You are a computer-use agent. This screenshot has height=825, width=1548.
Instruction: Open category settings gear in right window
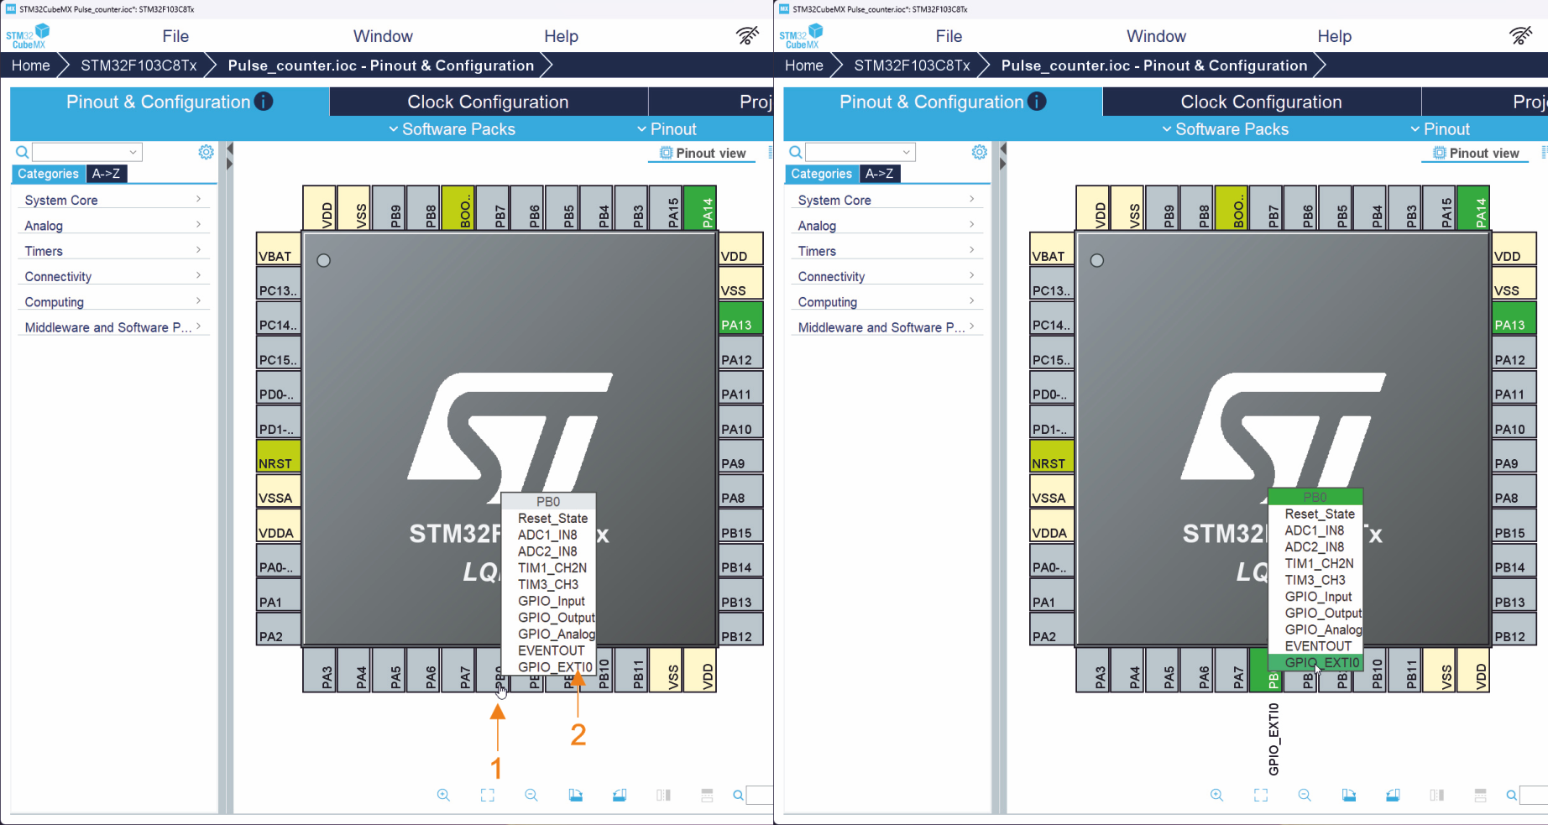point(979,152)
